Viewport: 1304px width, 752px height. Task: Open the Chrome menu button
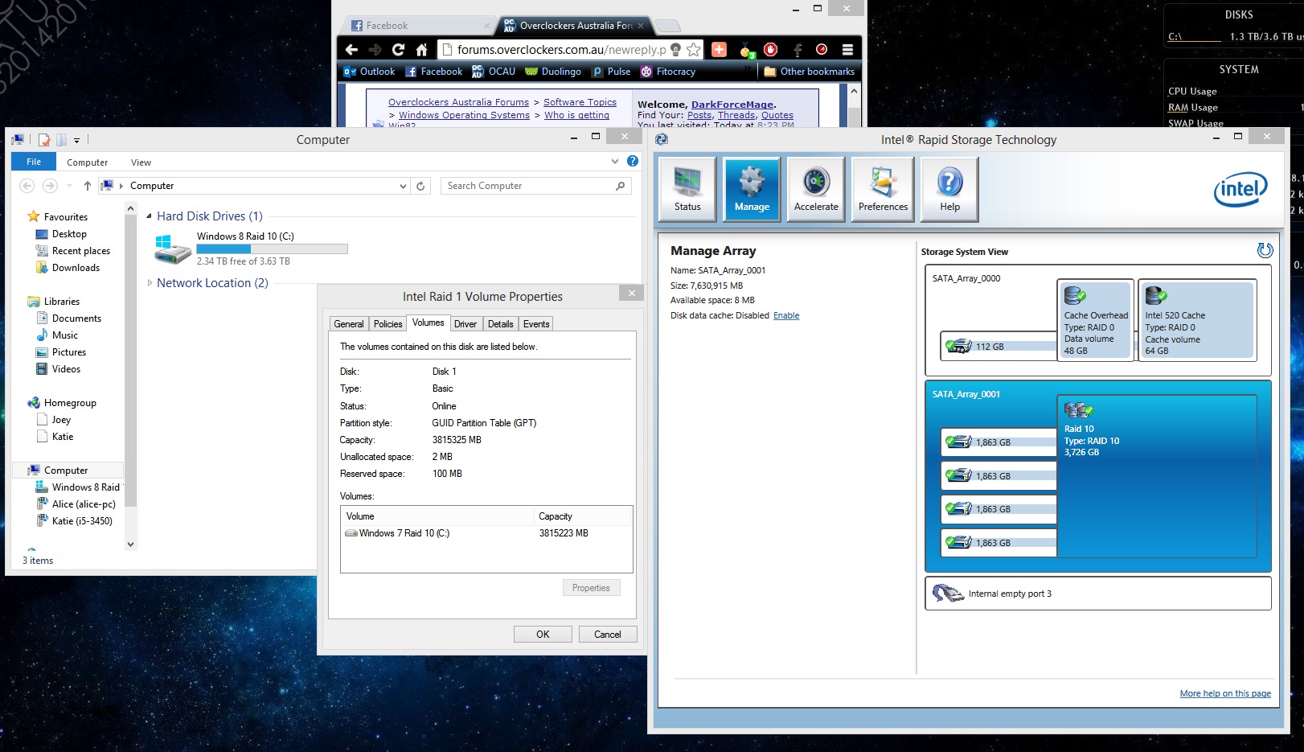point(847,50)
